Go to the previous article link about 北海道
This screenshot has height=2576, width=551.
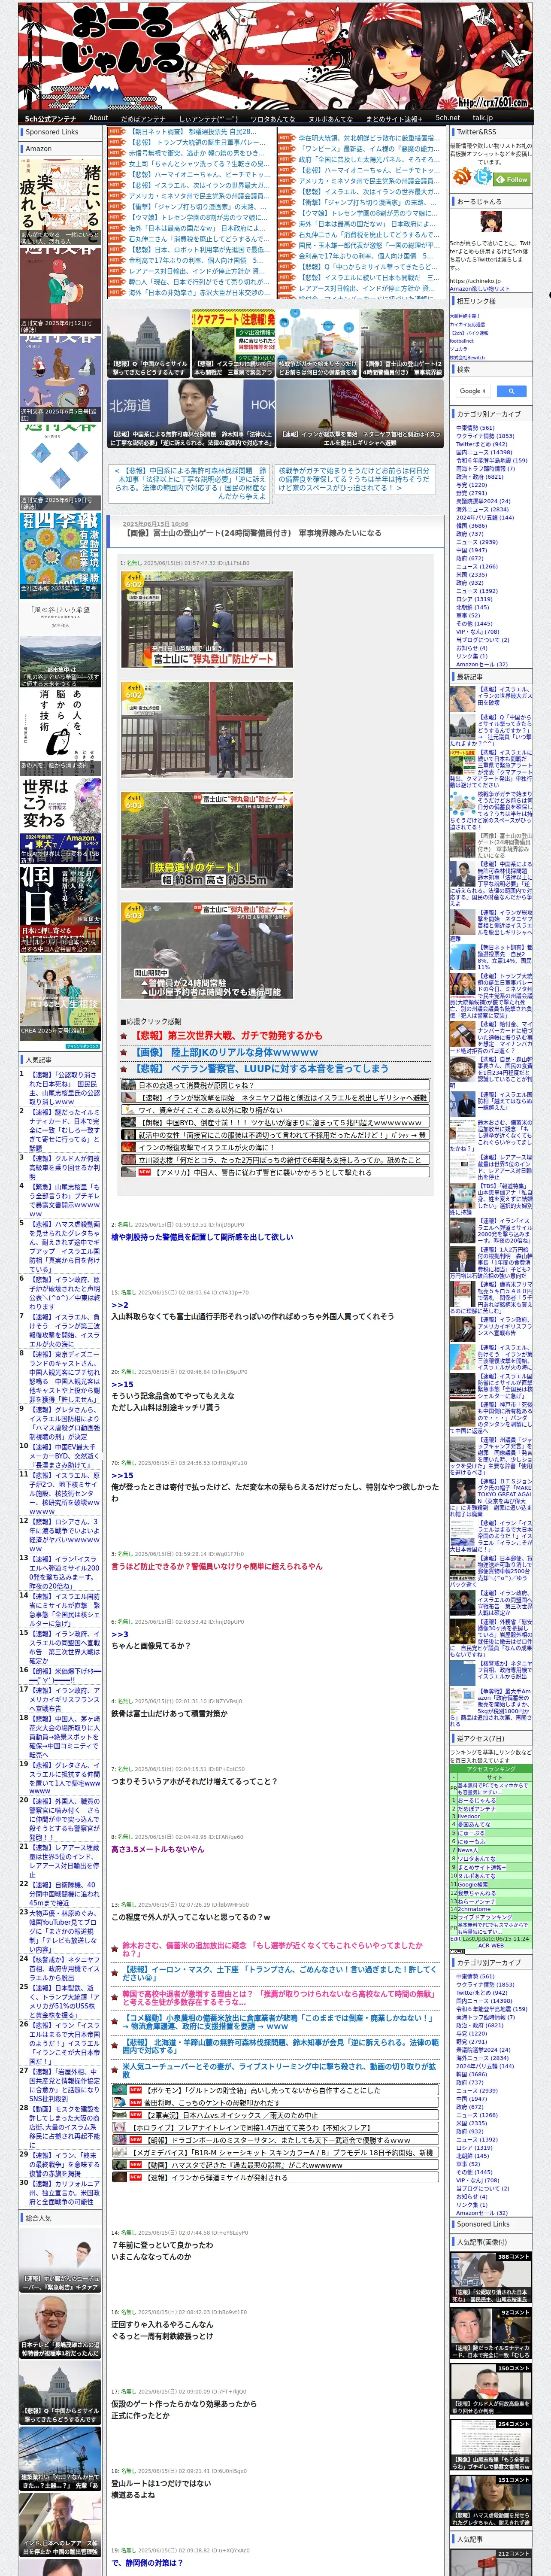190,483
